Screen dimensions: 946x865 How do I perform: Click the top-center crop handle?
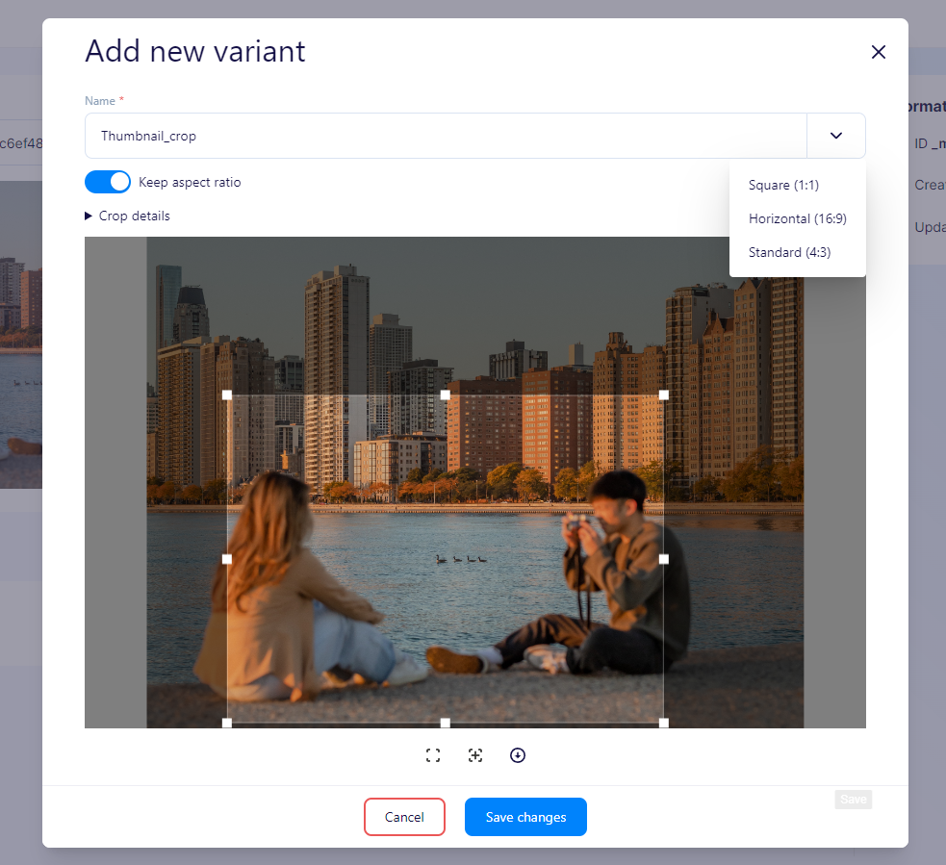446,395
